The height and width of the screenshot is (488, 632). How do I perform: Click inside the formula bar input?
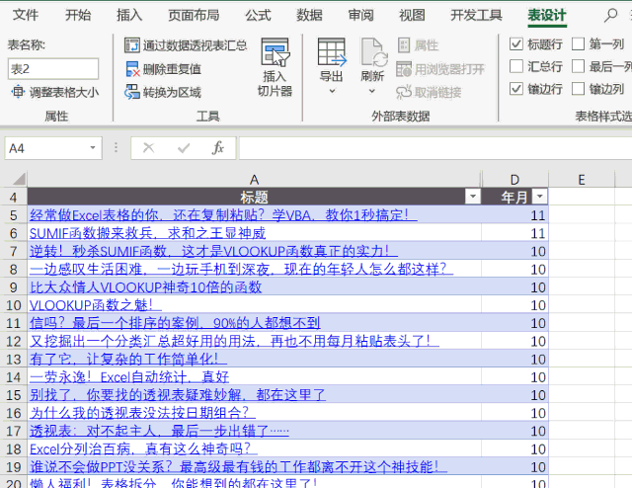[435, 148]
